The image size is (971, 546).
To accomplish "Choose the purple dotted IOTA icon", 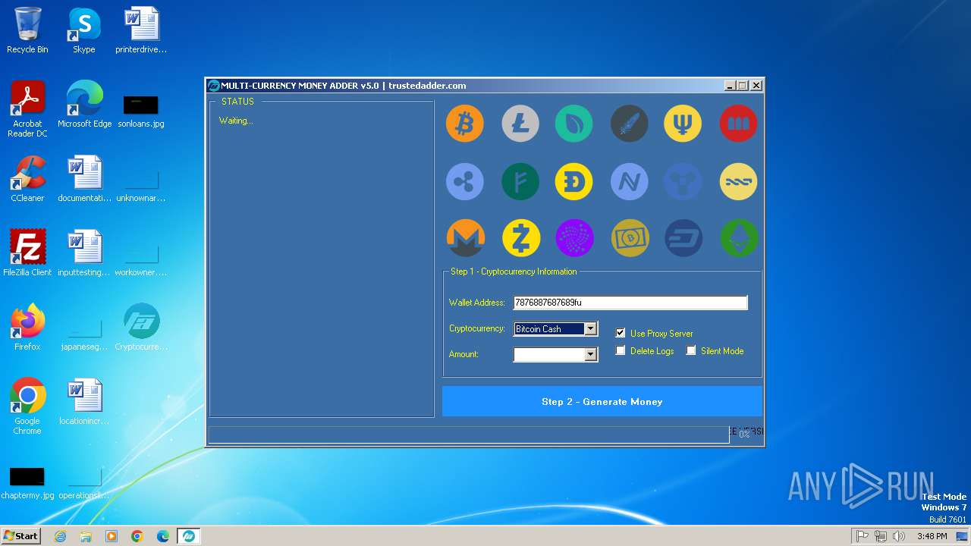I will tap(573, 238).
